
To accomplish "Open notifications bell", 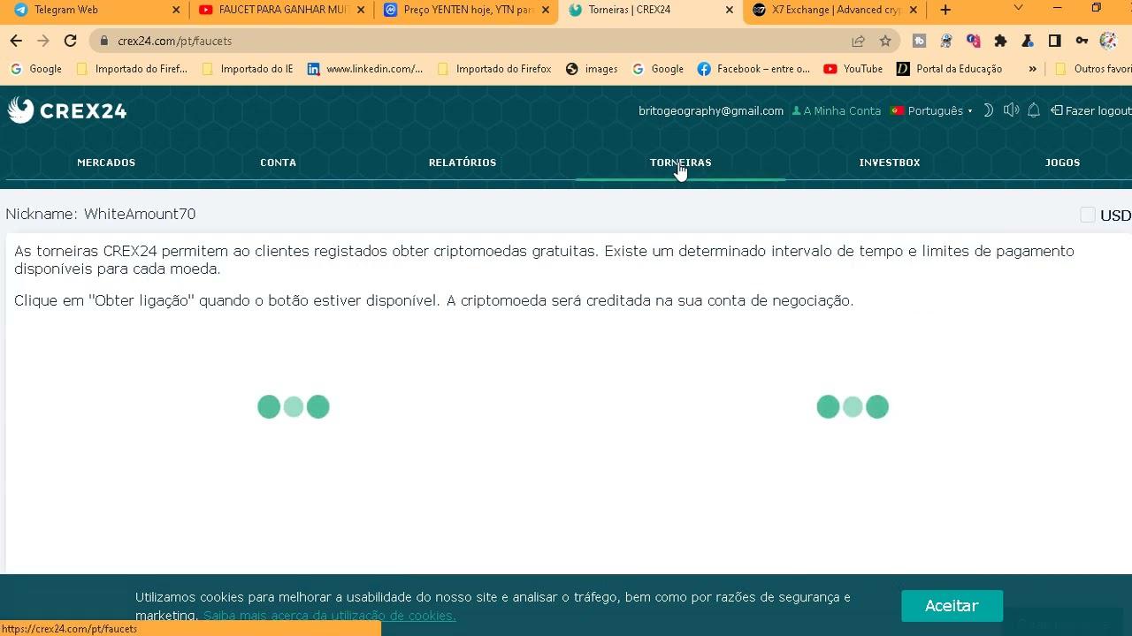I will coord(1033,110).
